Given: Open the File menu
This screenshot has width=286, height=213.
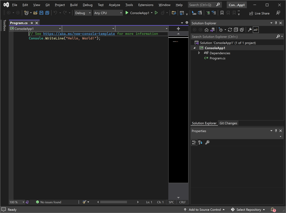Looking at the screenshot, I should click(x=15, y=5).
